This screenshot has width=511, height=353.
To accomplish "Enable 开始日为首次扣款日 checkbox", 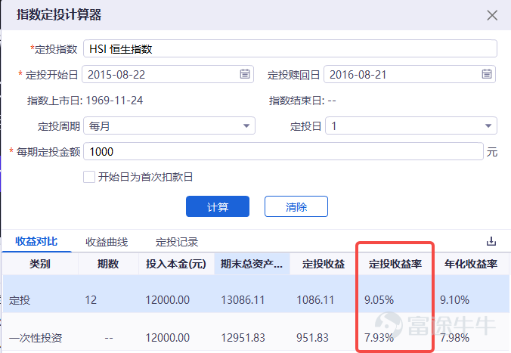I will tap(89, 177).
